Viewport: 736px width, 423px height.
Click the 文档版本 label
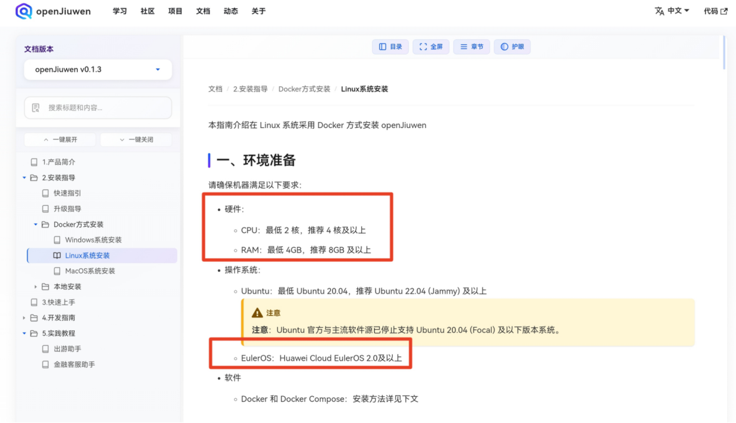coord(39,49)
